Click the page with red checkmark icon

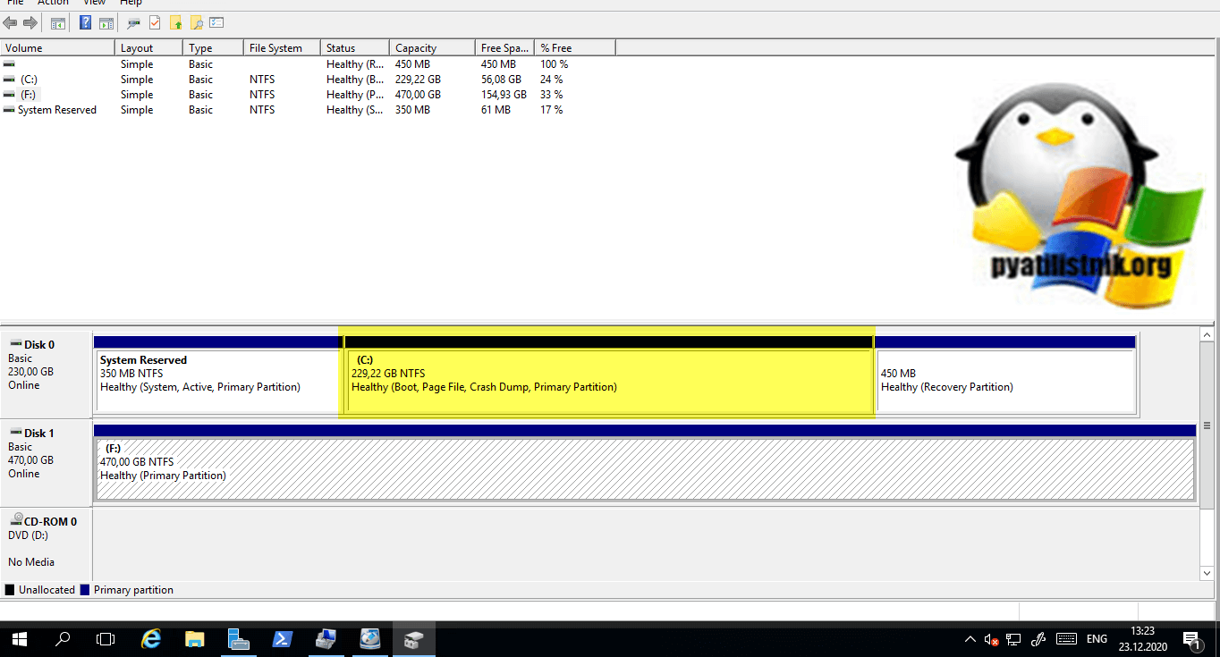(x=155, y=22)
